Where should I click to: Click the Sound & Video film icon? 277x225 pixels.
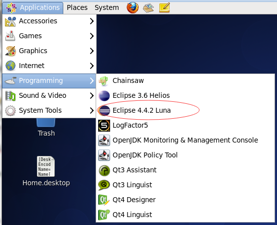point(10,96)
